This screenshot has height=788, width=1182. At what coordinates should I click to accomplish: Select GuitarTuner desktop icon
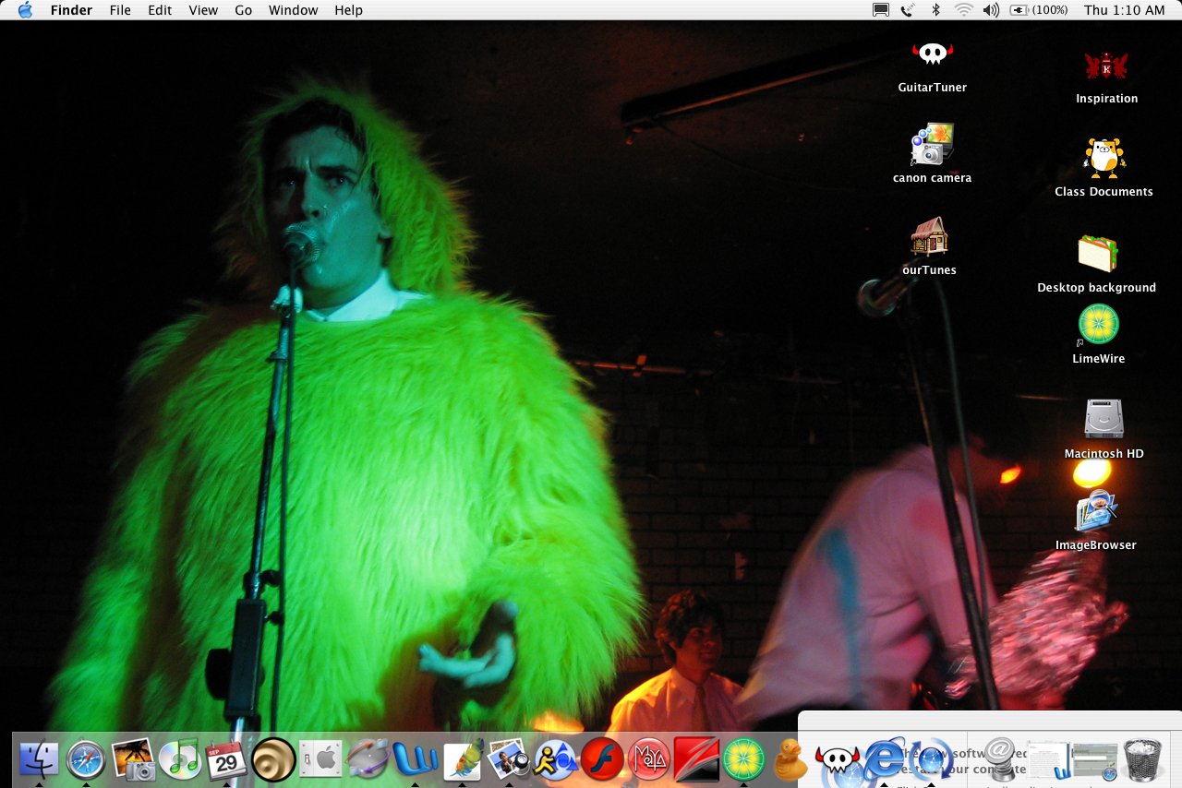[x=933, y=54]
